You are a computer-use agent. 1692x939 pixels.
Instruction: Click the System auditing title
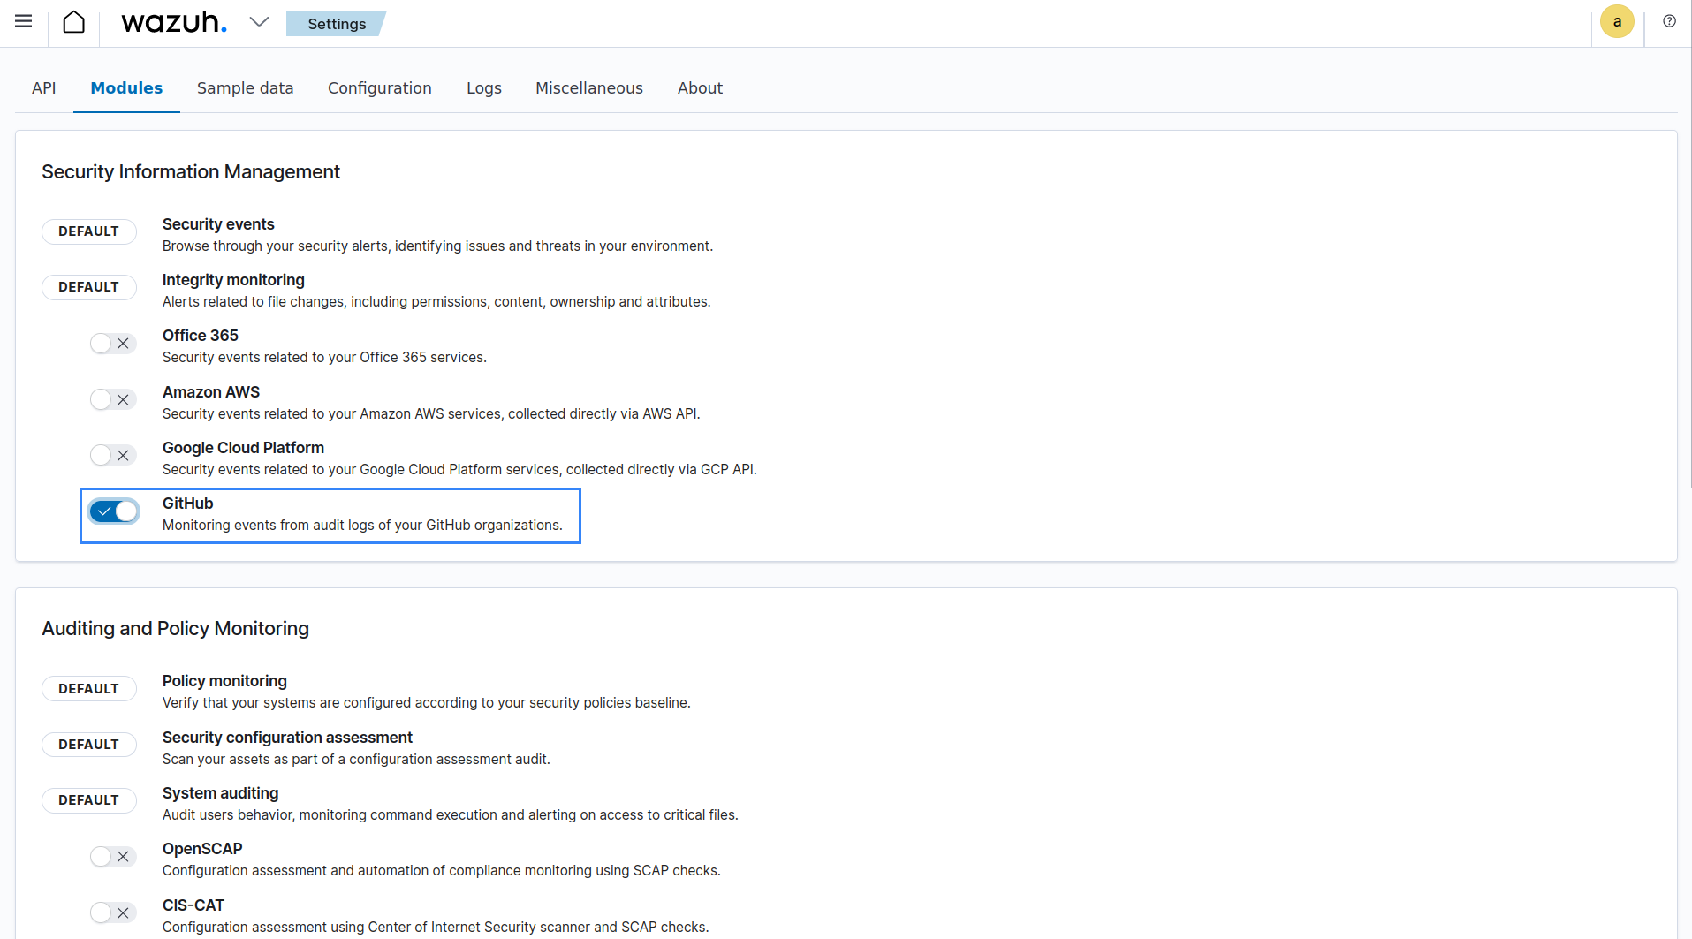[x=220, y=793]
